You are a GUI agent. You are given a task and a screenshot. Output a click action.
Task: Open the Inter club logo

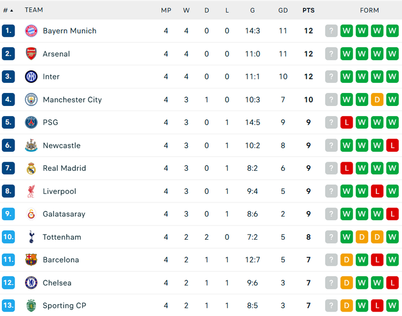(x=31, y=77)
